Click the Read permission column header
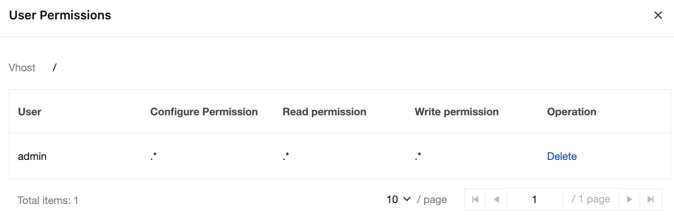The height and width of the screenshot is (219, 674). click(x=324, y=112)
